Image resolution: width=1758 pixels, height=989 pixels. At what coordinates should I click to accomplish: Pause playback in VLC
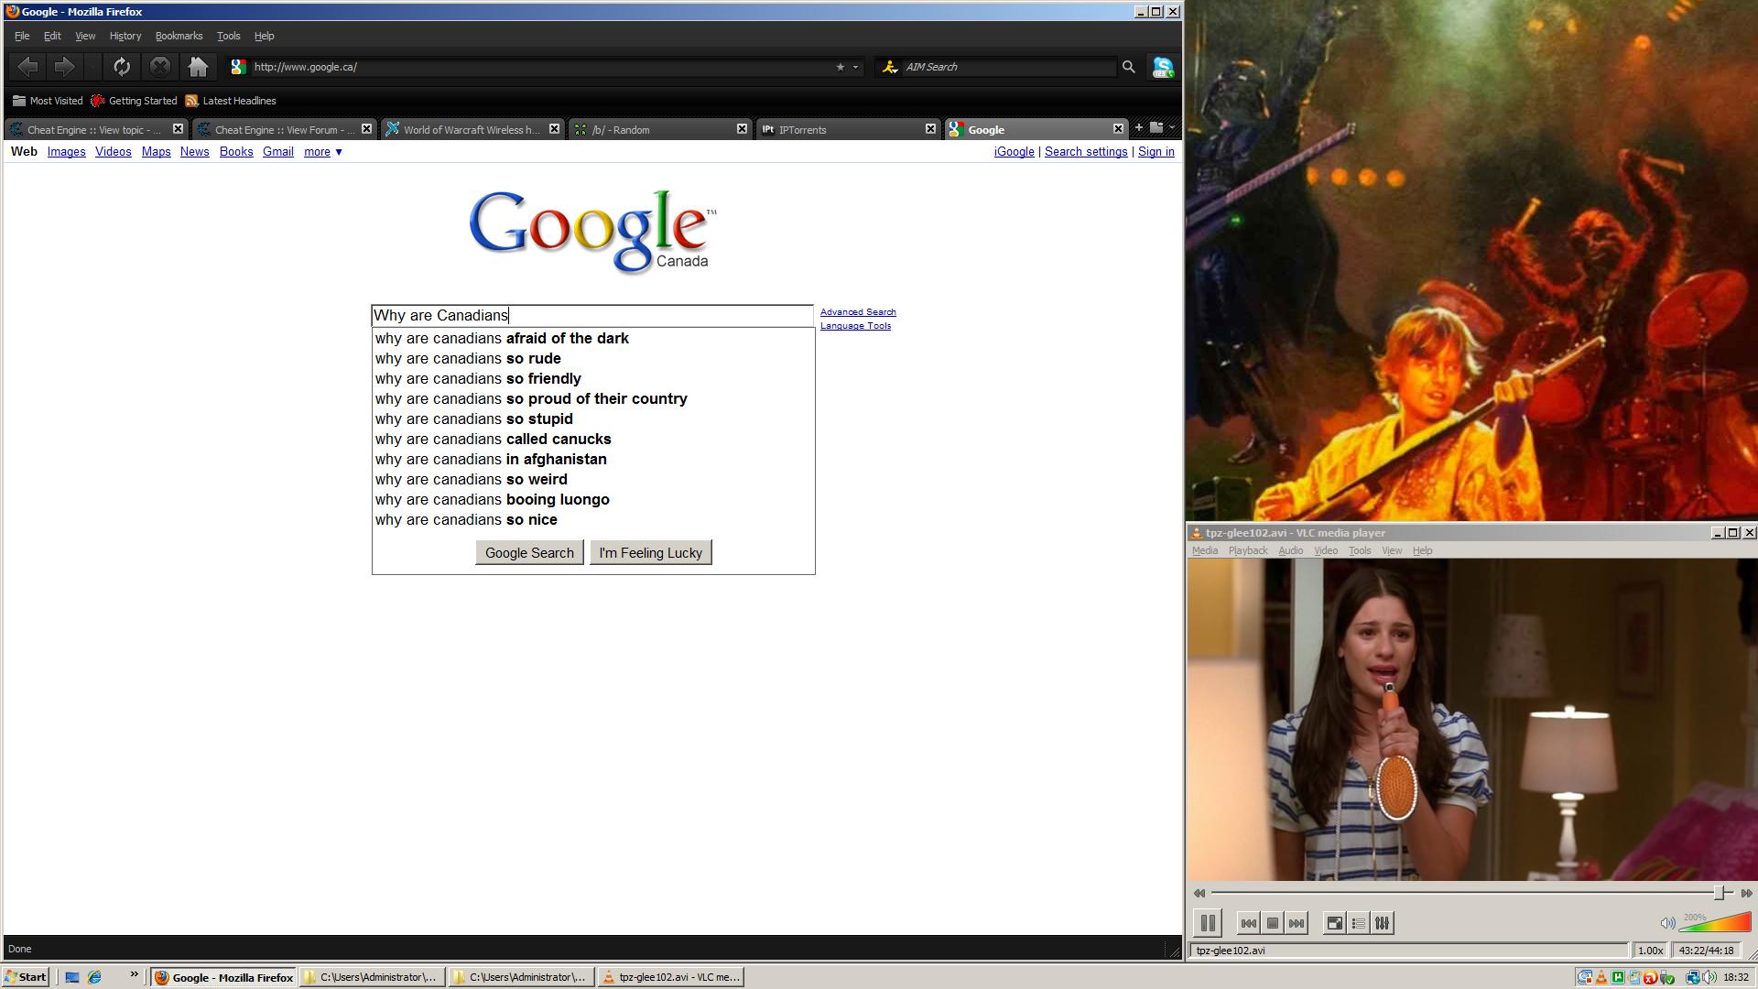pyautogui.click(x=1208, y=923)
